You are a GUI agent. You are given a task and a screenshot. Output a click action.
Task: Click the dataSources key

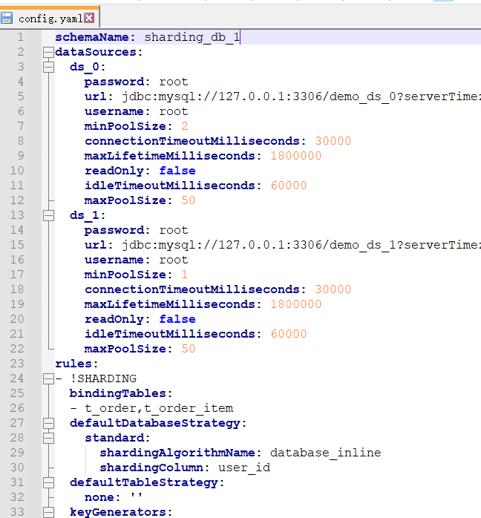tap(96, 52)
